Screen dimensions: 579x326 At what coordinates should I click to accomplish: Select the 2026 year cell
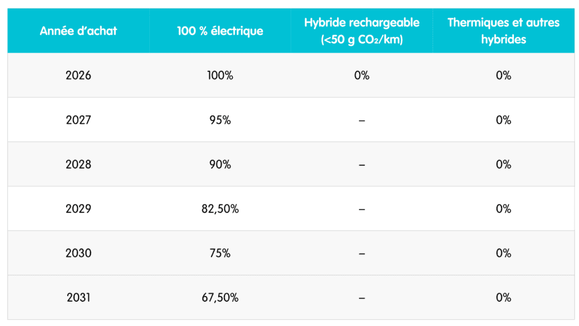[x=79, y=75]
